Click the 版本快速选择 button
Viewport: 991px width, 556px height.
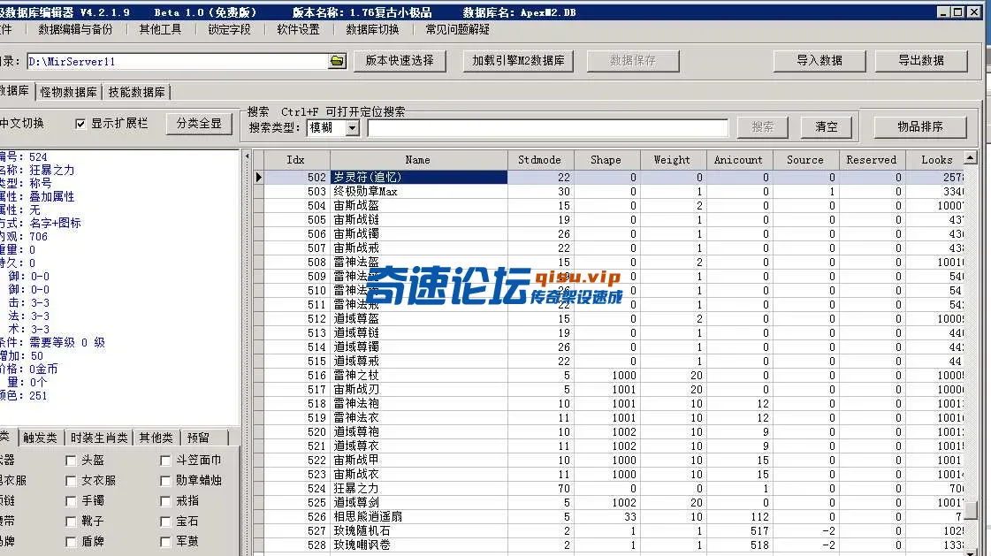tap(400, 61)
